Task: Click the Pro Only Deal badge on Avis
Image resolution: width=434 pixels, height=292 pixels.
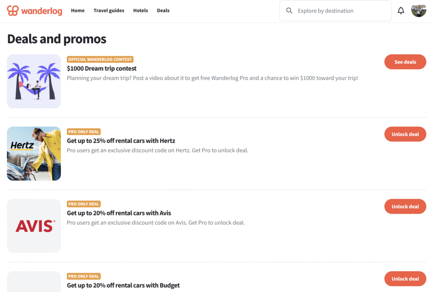Action: click(x=83, y=204)
